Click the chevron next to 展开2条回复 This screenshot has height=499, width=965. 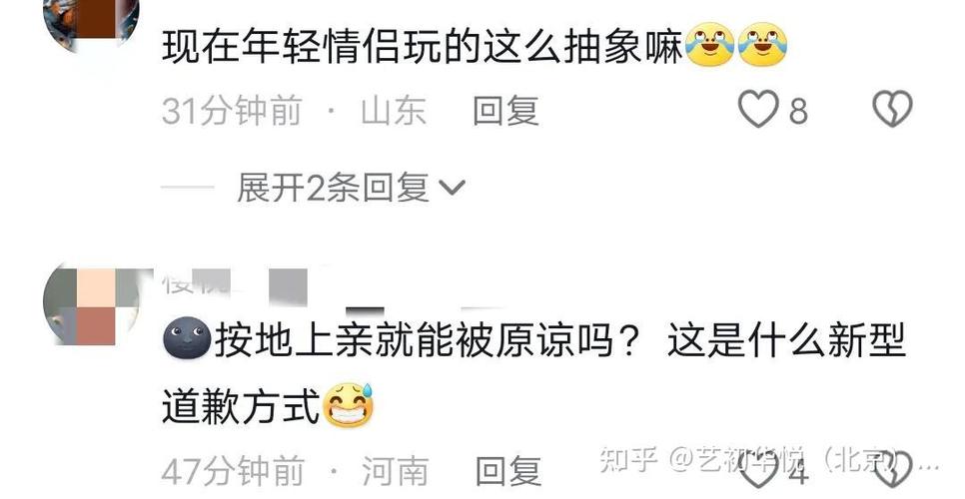point(453,187)
